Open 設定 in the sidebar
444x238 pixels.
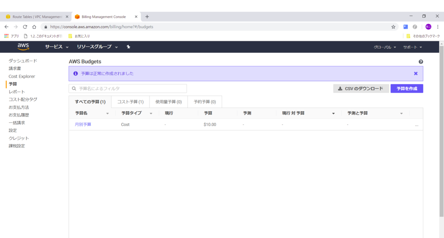(13, 130)
